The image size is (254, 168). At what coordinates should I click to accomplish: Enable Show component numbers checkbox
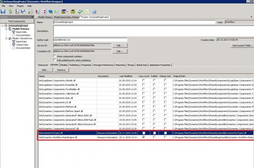[x=55, y=56]
